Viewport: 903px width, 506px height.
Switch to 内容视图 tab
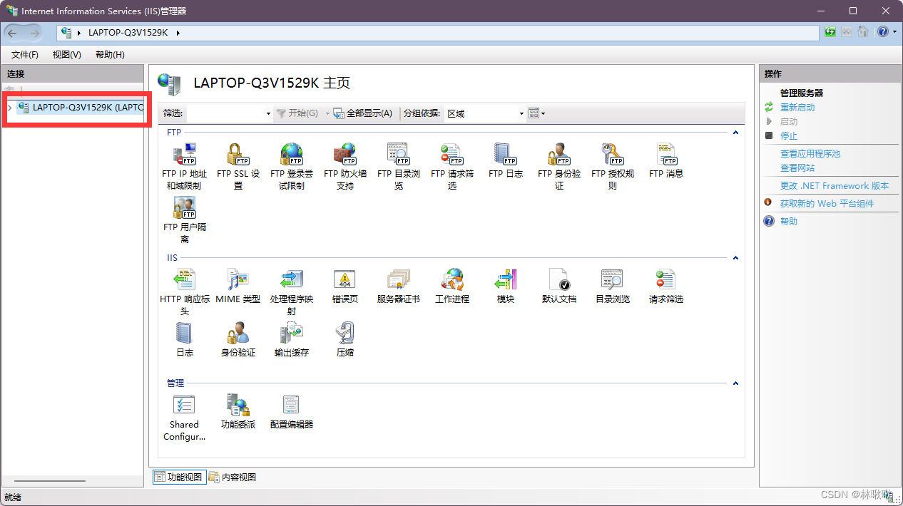(233, 477)
